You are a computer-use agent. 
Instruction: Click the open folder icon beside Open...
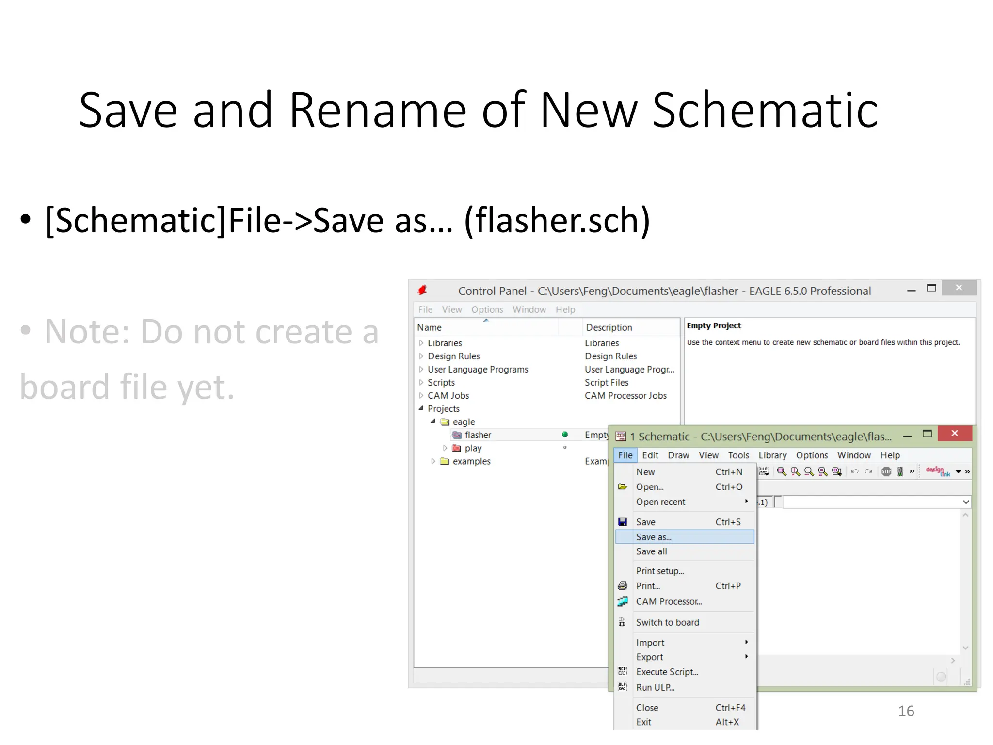point(623,486)
